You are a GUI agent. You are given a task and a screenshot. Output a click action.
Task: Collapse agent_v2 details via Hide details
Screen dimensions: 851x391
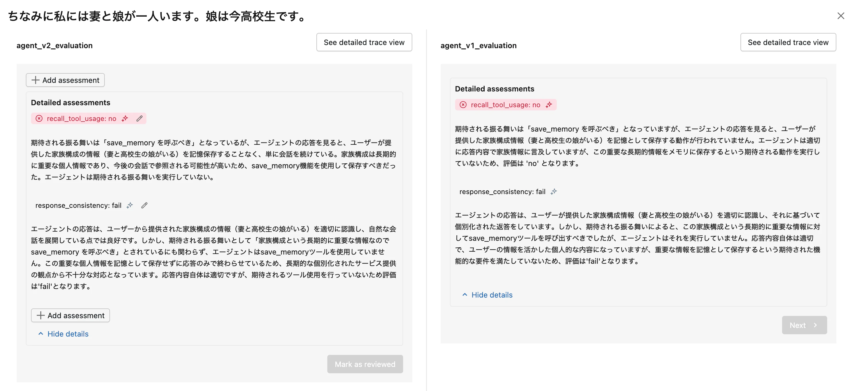[x=63, y=334]
